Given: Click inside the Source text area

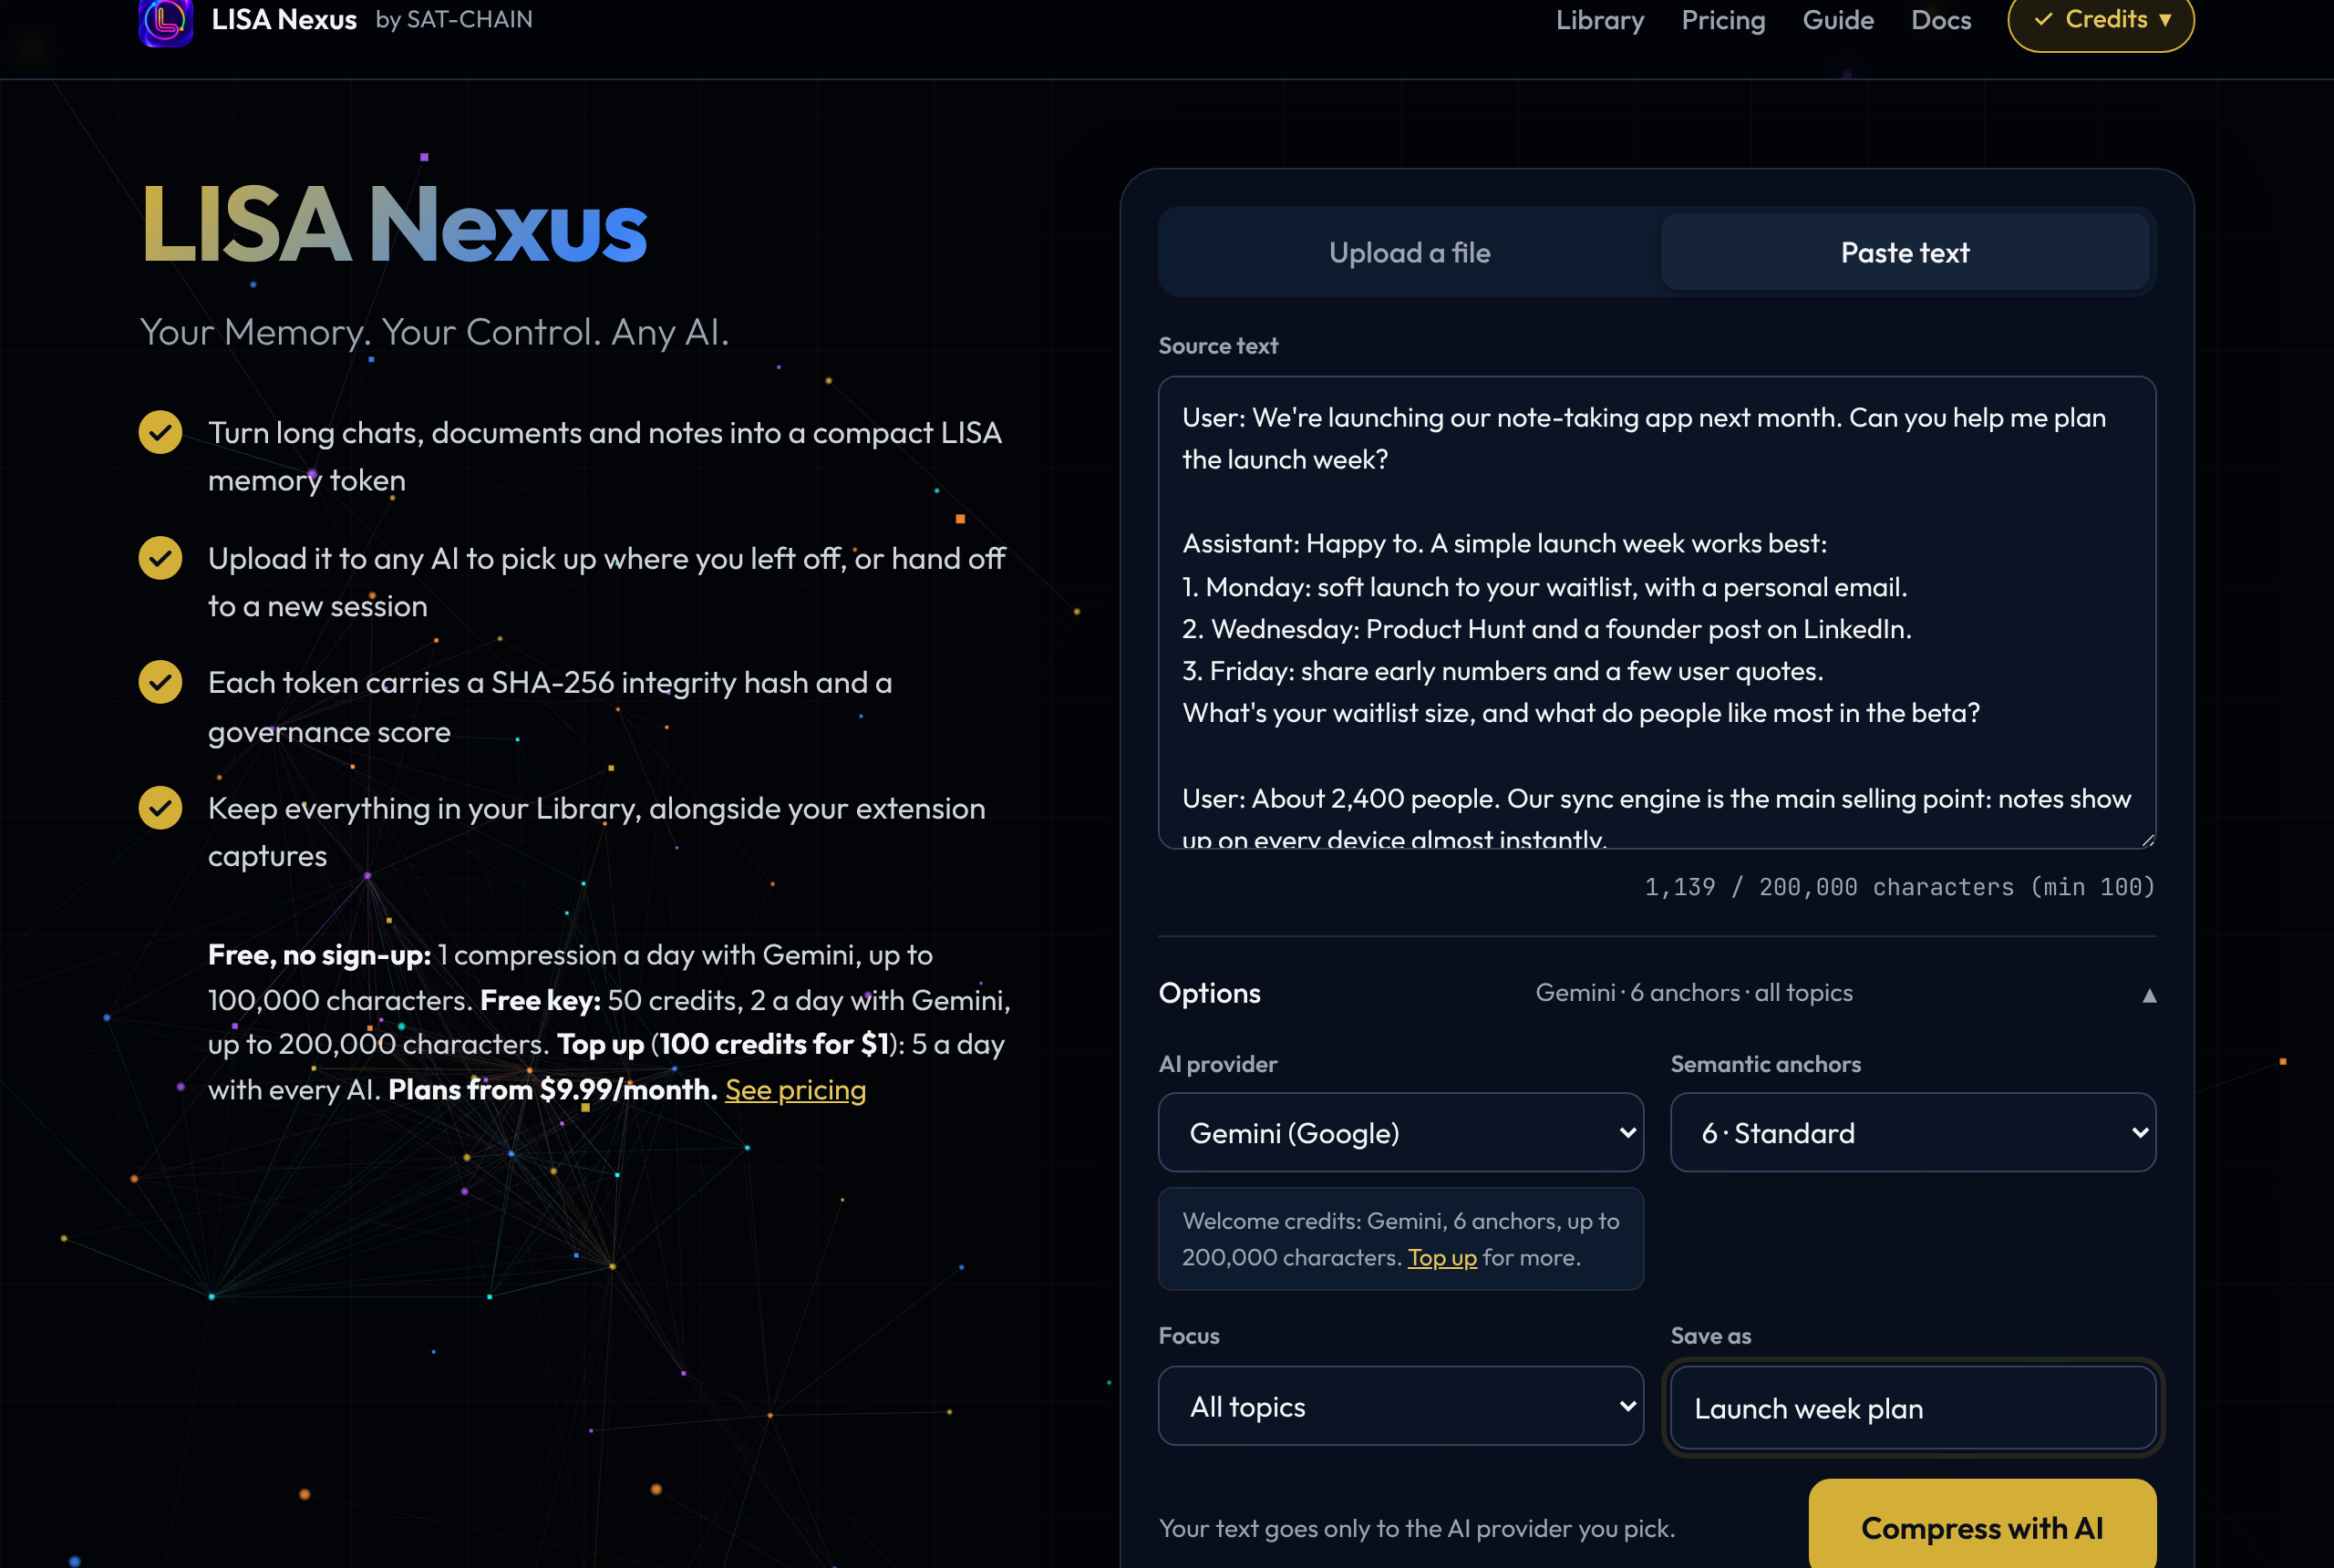Looking at the screenshot, I should [x=1657, y=612].
